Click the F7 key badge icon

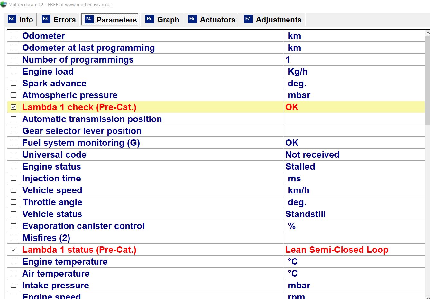point(248,19)
